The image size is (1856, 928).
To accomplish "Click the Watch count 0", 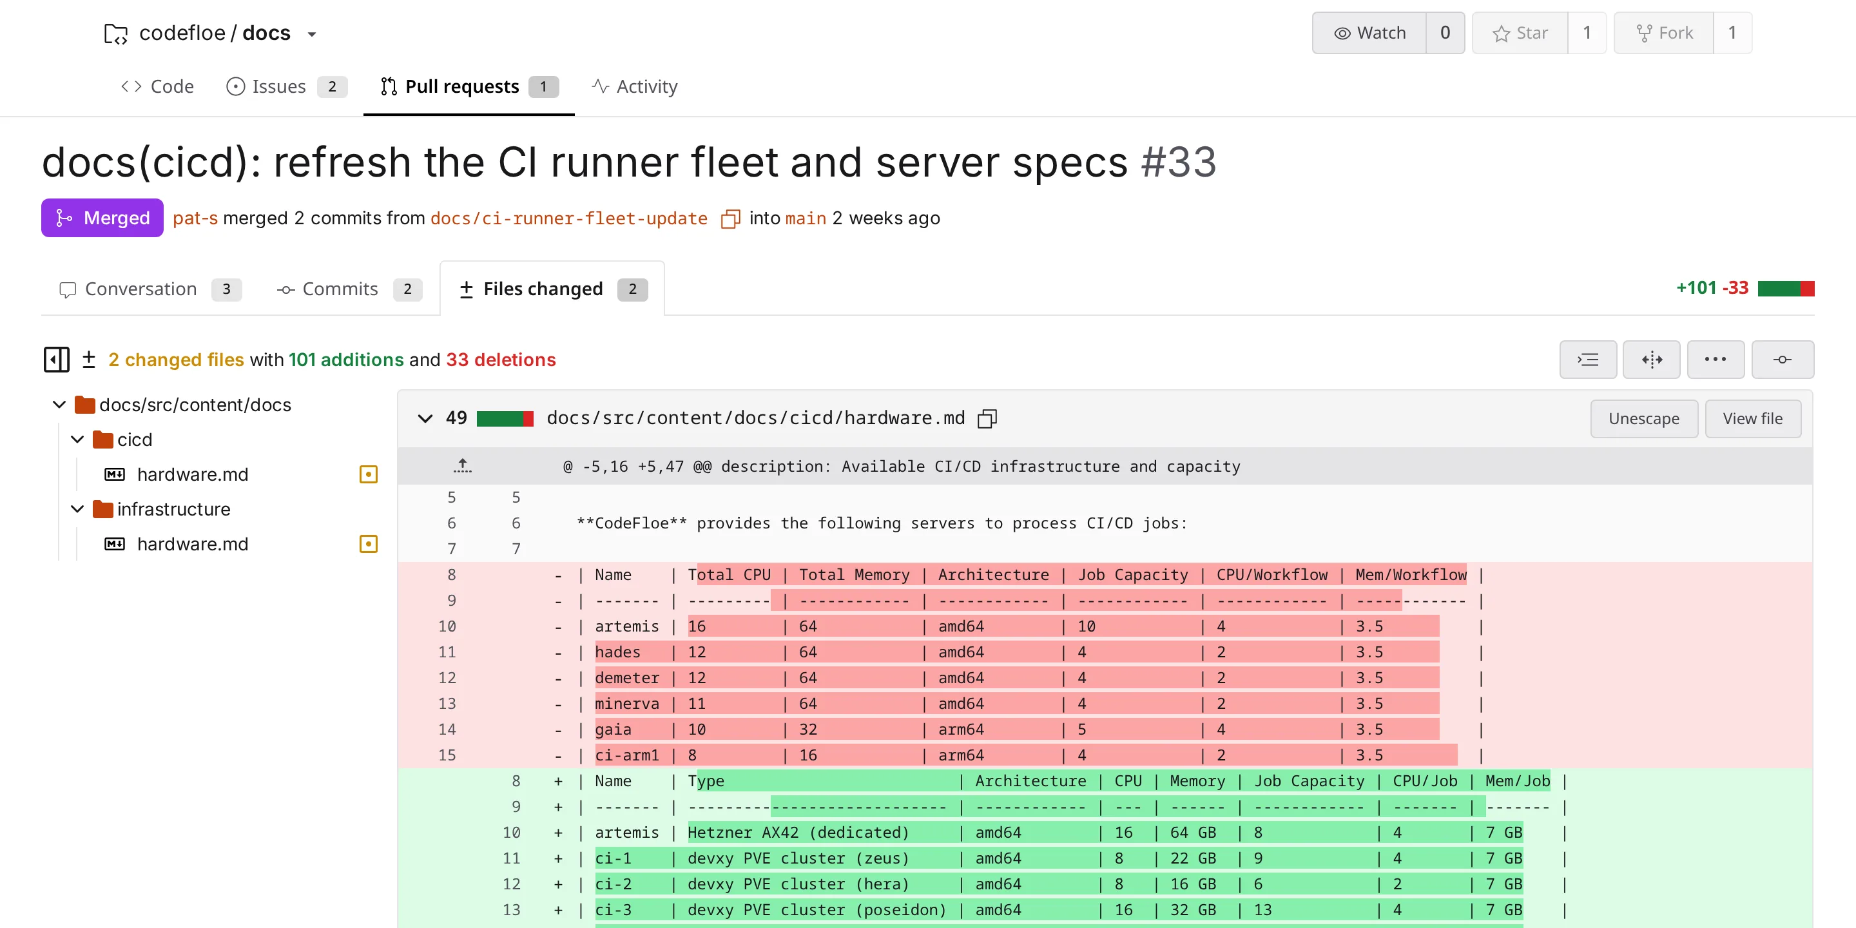I will 1445,33.
